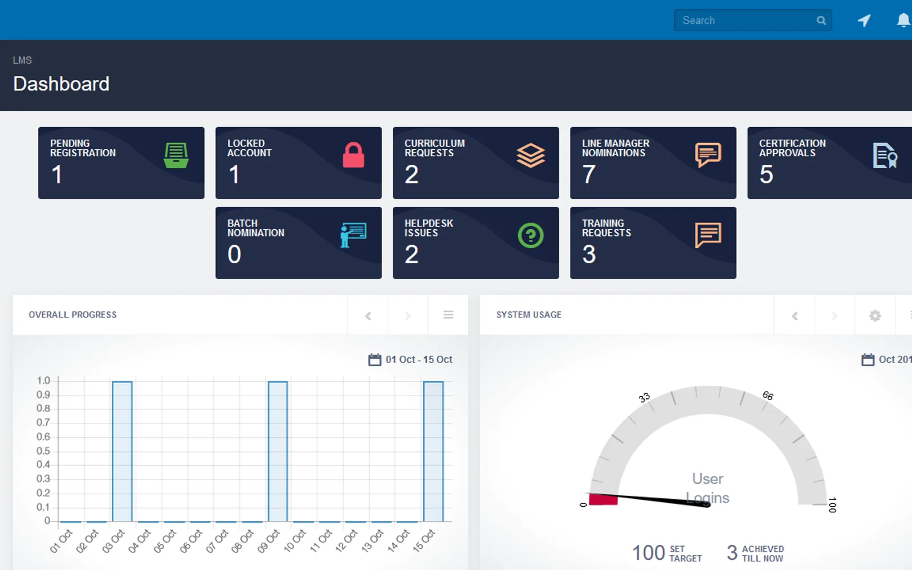Click the Training Requests message icon

point(708,235)
